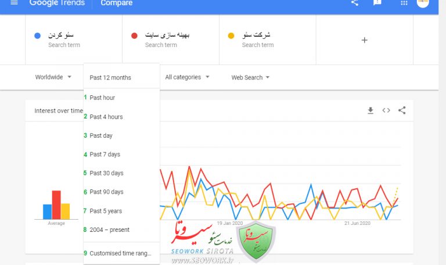
Task: Expand the Worldwide region dropdown
Action: (53, 77)
